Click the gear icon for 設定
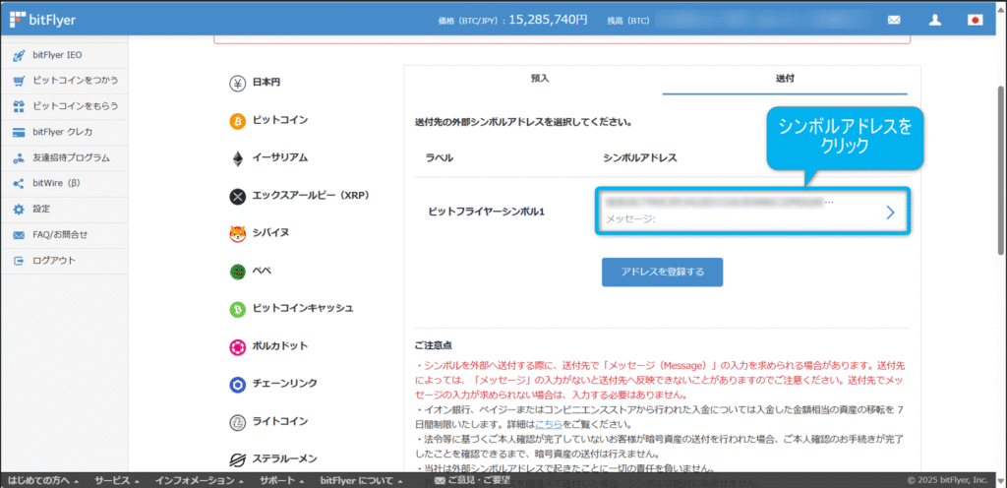This screenshot has width=1007, height=488. coord(19,210)
